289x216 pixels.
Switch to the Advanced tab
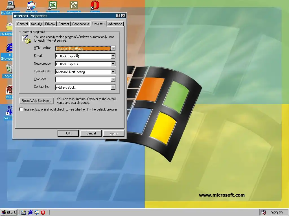(x=115, y=24)
